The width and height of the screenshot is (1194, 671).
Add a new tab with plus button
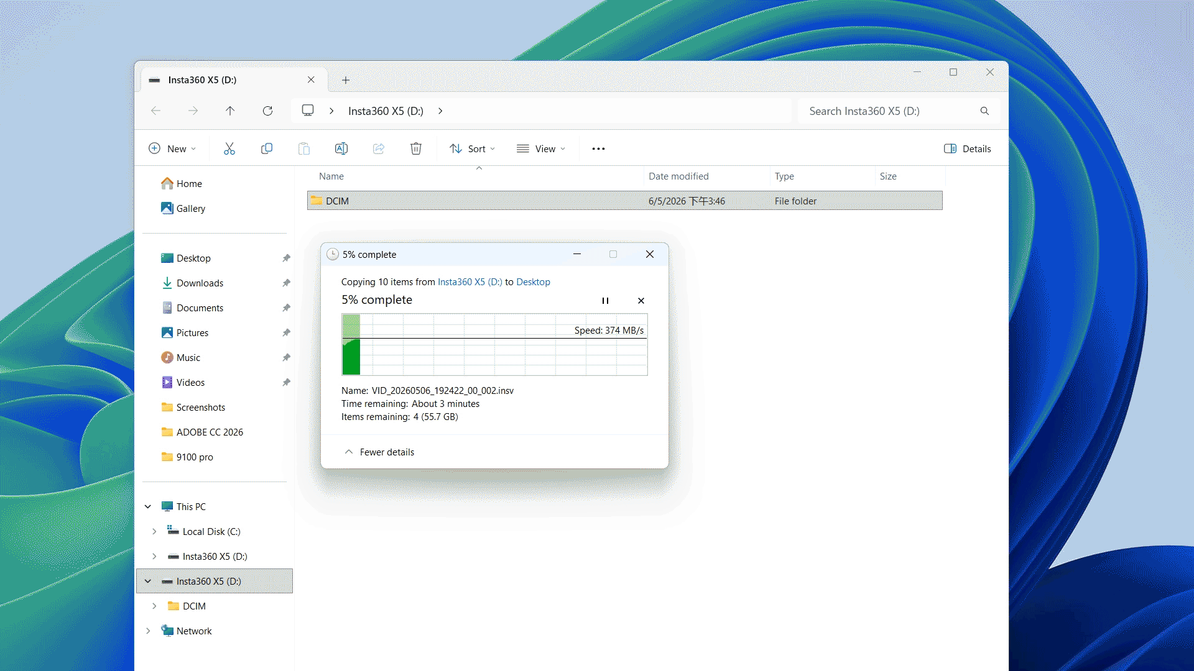coord(346,80)
